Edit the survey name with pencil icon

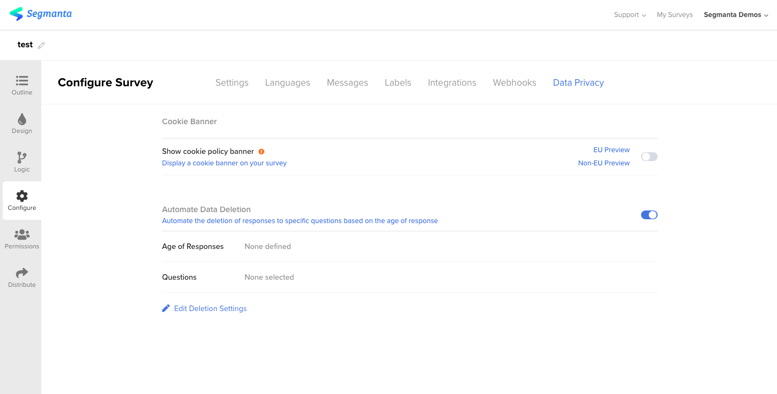coord(41,45)
